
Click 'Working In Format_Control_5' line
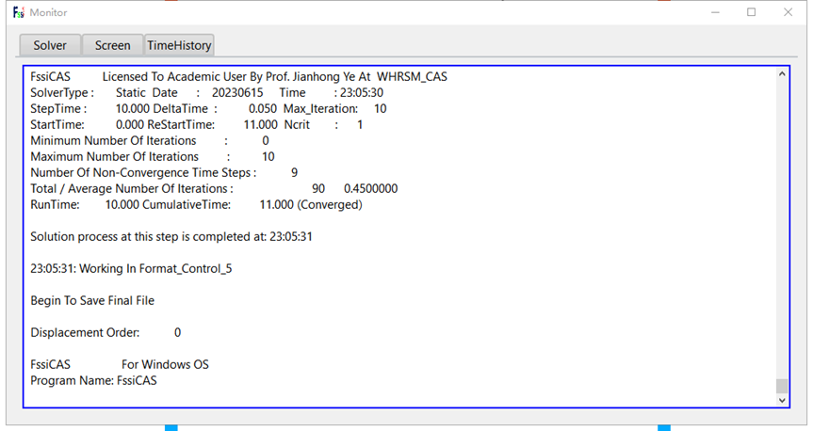[131, 269]
